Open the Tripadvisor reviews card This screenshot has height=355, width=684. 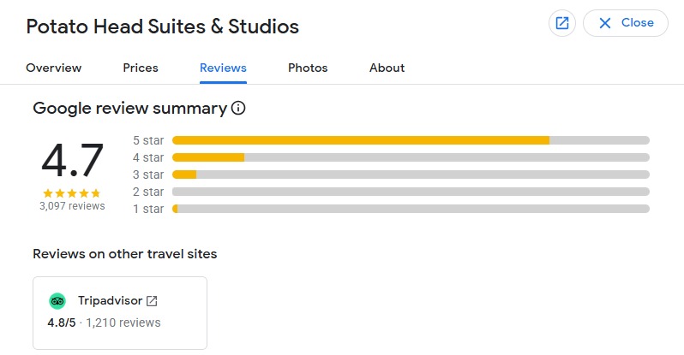120,312
